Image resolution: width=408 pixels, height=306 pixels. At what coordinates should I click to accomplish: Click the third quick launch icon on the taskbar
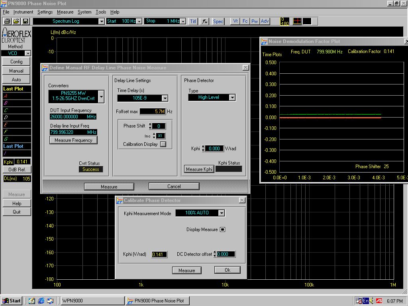pyautogui.click(x=50, y=301)
